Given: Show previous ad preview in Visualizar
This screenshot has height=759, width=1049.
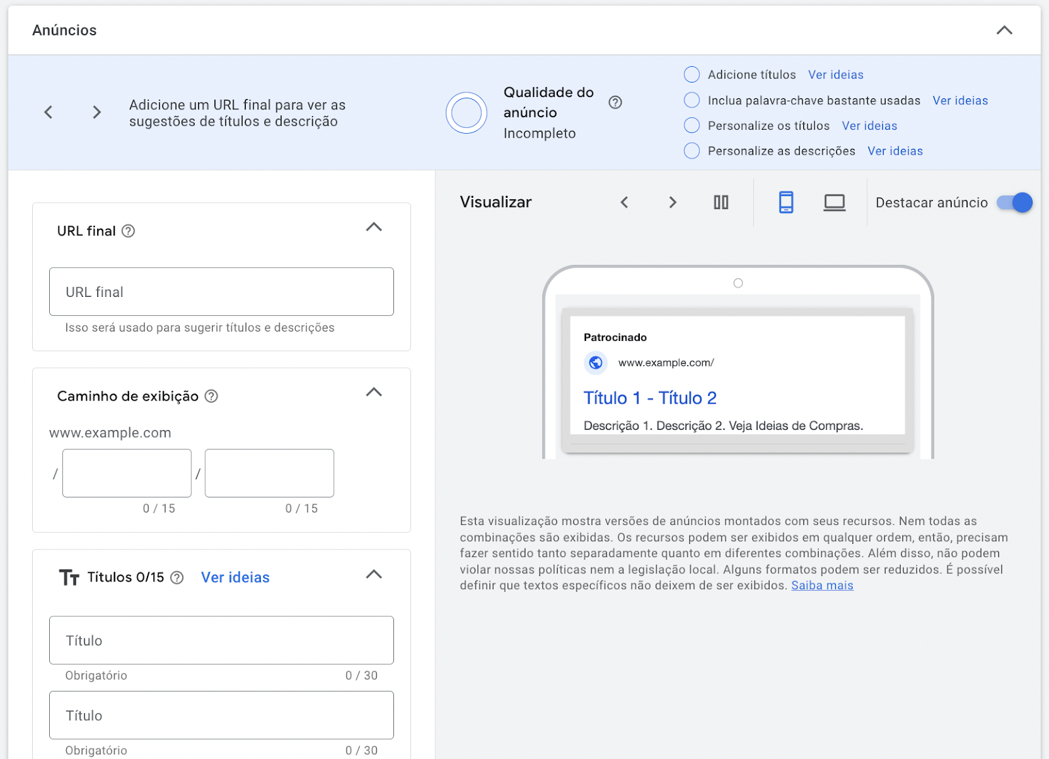Looking at the screenshot, I should tap(624, 203).
